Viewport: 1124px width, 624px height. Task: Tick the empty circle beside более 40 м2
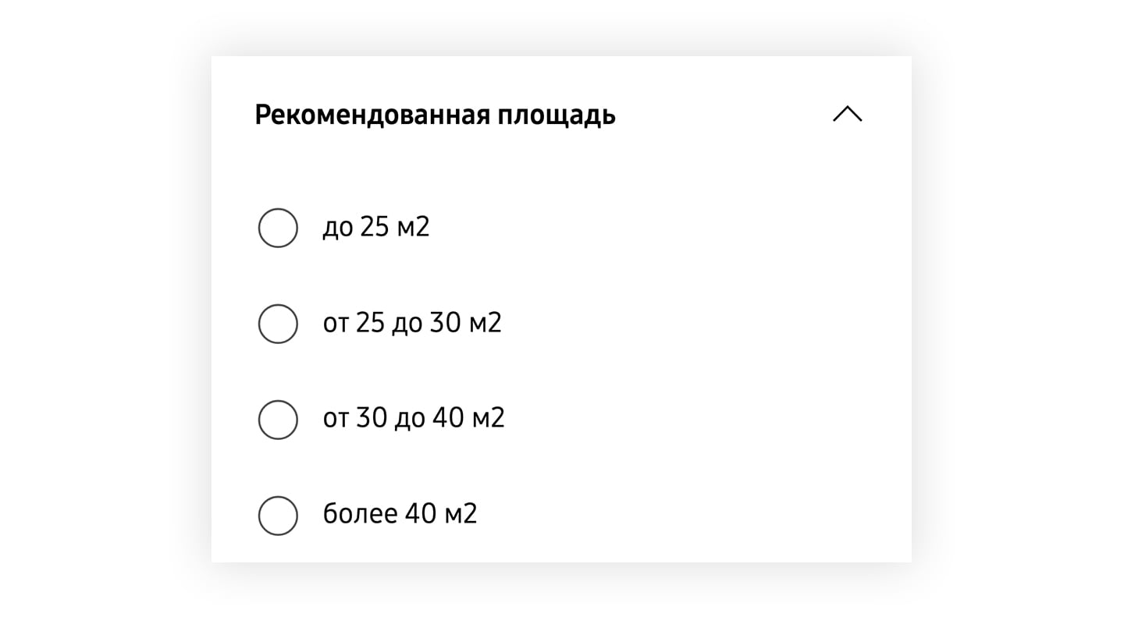tap(278, 516)
